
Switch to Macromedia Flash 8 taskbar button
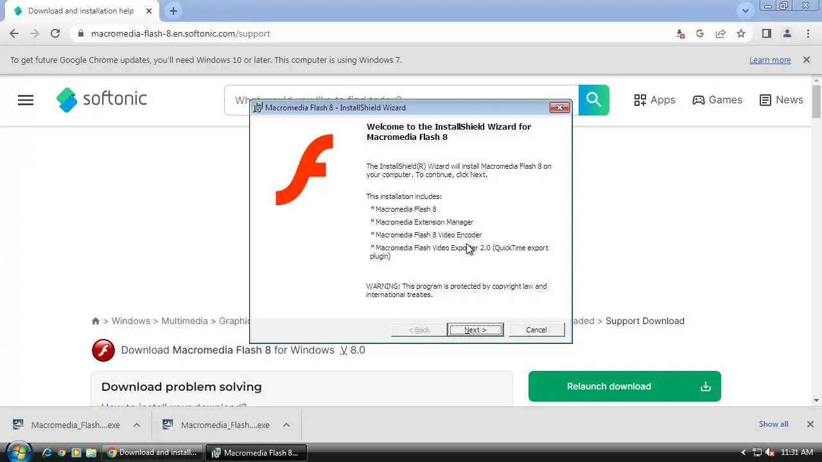(x=256, y=452)
